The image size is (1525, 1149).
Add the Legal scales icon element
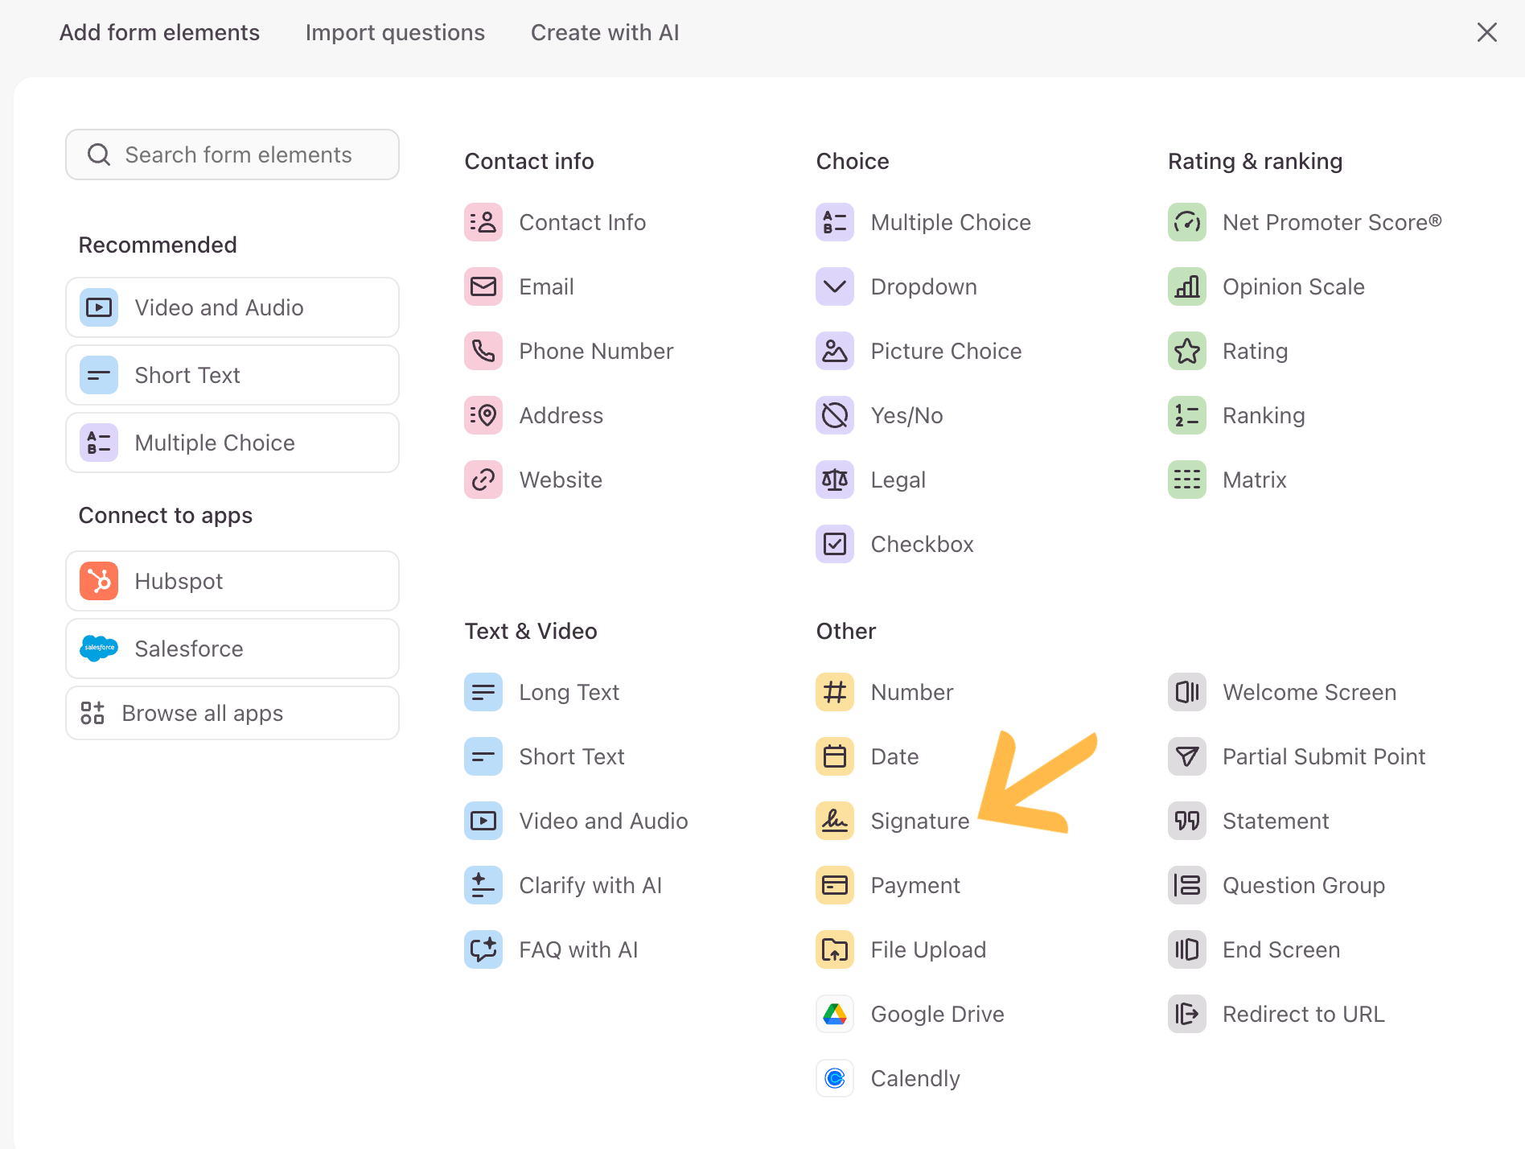click(x=834, y=480)
